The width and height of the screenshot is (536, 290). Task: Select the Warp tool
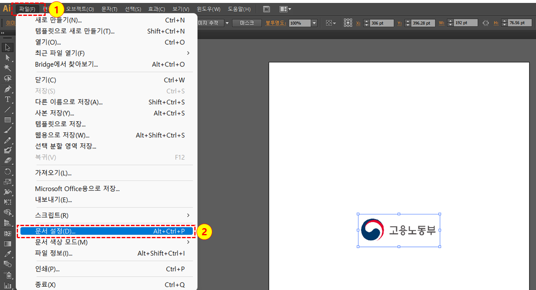coord(8,192)
